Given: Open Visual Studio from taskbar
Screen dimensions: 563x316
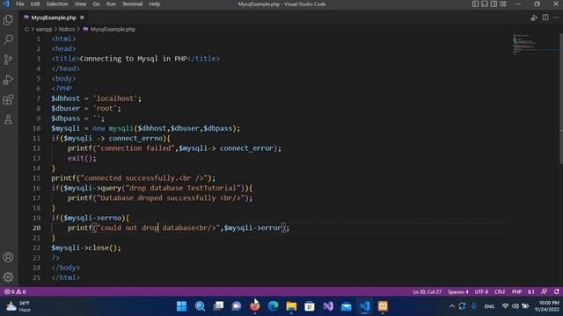Looking at the screenshot, I should 328,306.
